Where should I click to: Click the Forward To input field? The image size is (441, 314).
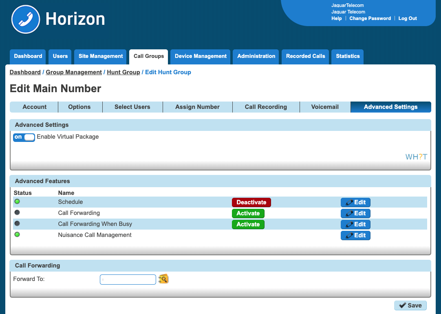(128, 279)
